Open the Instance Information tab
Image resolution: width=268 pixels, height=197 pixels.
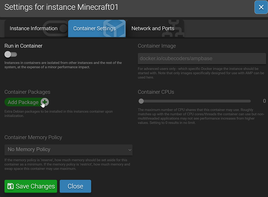36,28
